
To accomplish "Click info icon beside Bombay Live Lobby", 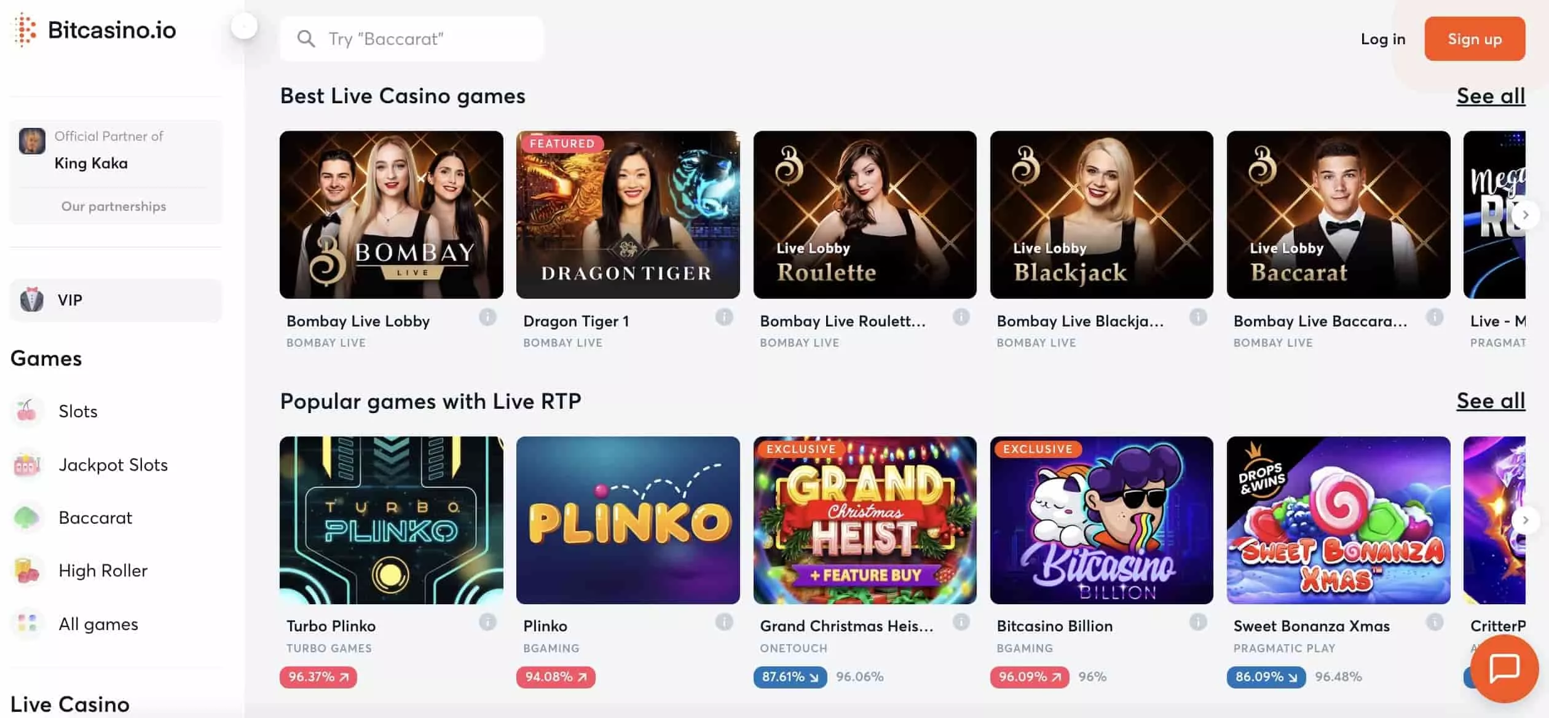I will [487, 317].
